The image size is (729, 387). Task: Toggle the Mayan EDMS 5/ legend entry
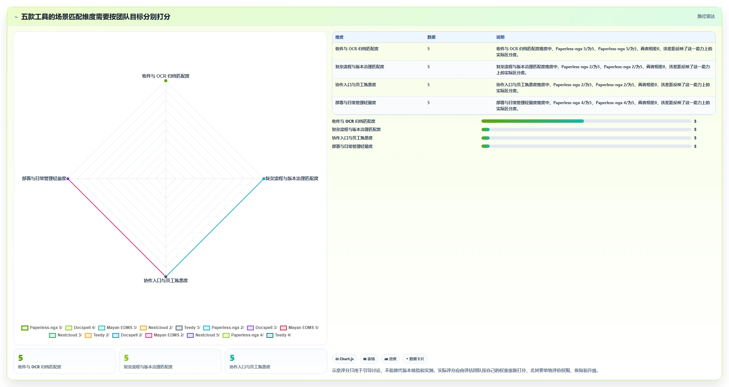299,328
